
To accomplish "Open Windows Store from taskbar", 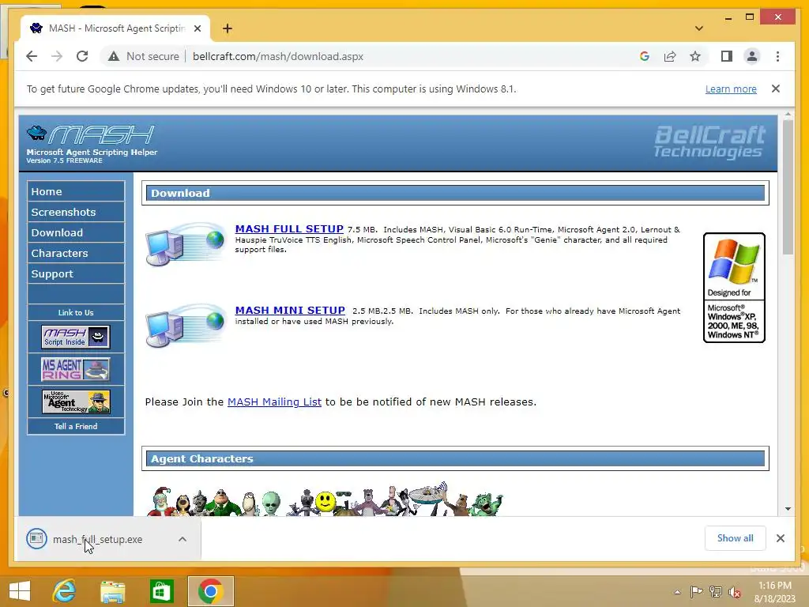I will (161, 591).
